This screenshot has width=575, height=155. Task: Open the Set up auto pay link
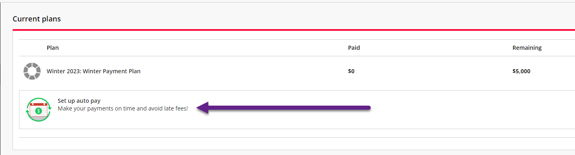pyautogui.click(x=79, y=101)
